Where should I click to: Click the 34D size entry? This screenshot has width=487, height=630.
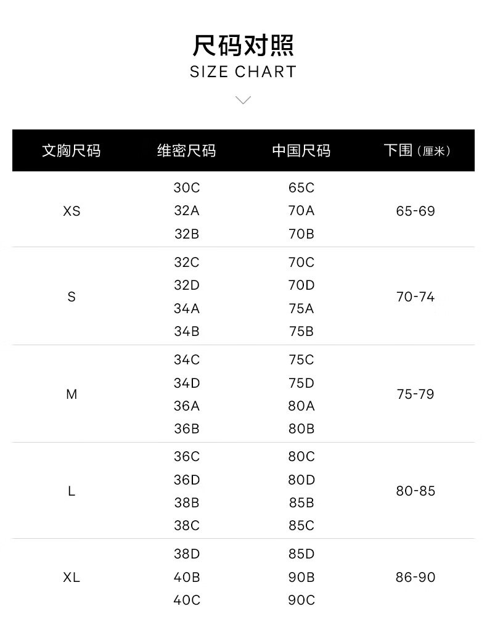click(186, 383)
